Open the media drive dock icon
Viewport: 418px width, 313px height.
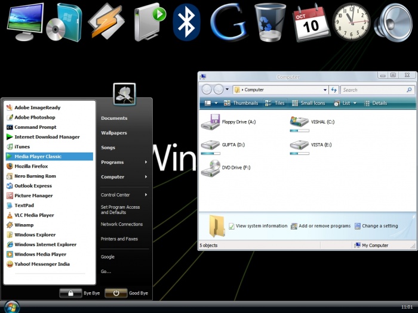150,22
